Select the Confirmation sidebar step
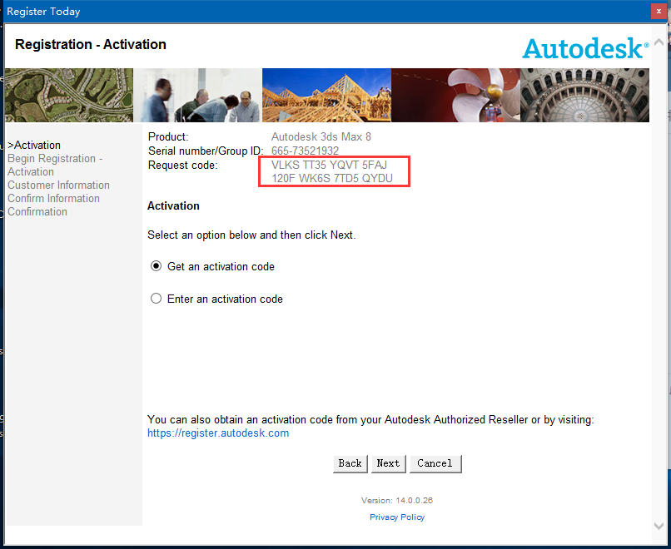 37,212
